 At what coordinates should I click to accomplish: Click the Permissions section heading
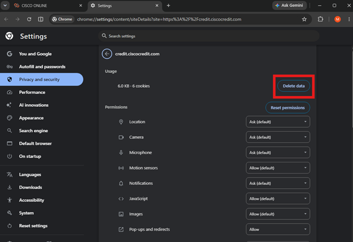pos(116,107)
